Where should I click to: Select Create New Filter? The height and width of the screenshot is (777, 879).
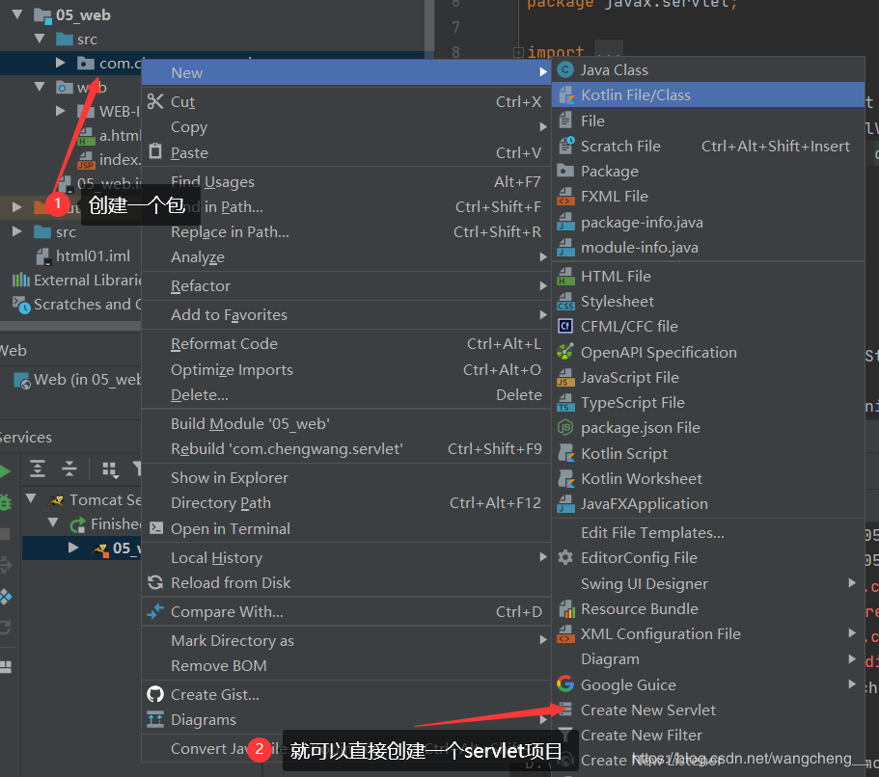[708, 735]
